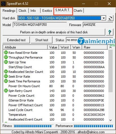Sort by the Raw column header
This screenshot has width=116, height=134.
[95, 47]
